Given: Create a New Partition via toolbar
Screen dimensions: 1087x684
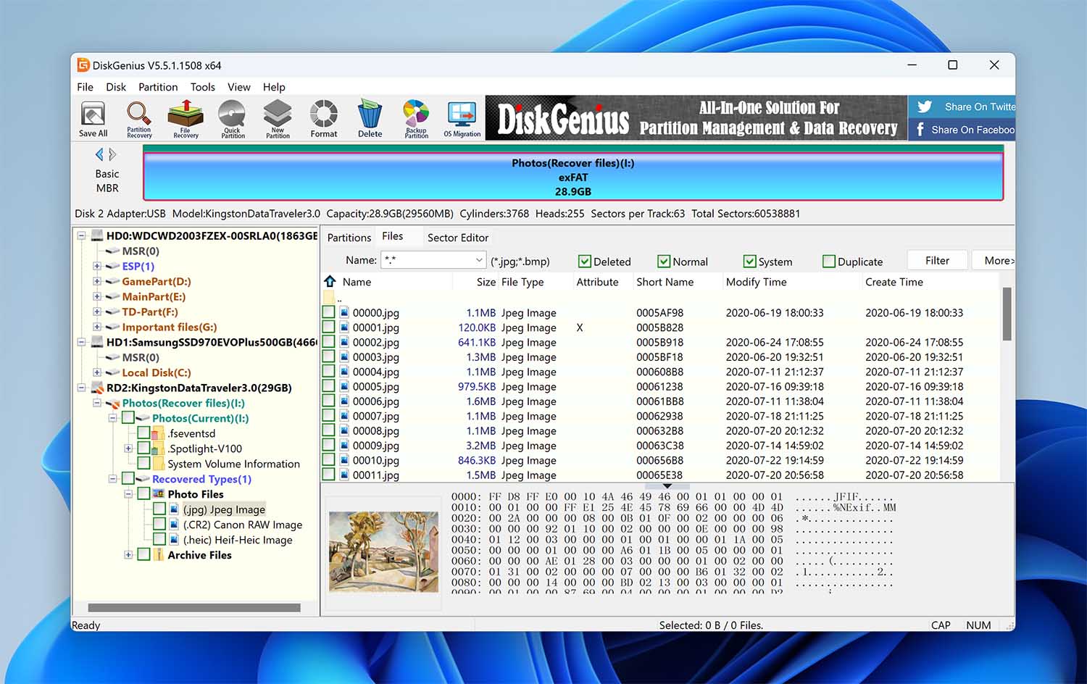Looking at the screenshot, I should point(278,120).
